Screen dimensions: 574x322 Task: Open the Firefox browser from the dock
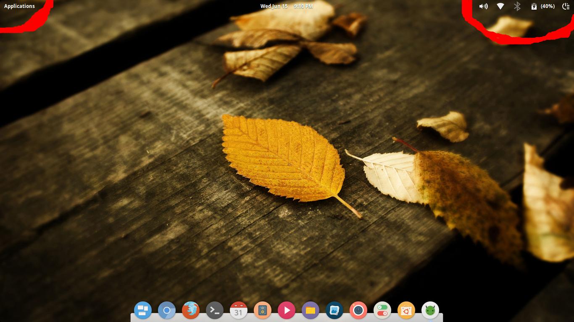tap(191, 310)
